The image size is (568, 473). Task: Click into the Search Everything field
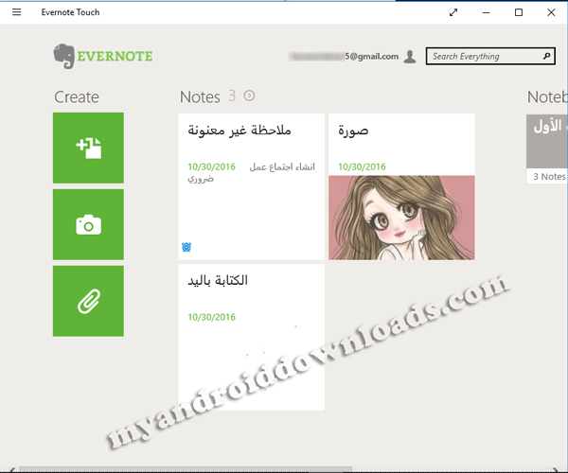(x=490, y=56)
